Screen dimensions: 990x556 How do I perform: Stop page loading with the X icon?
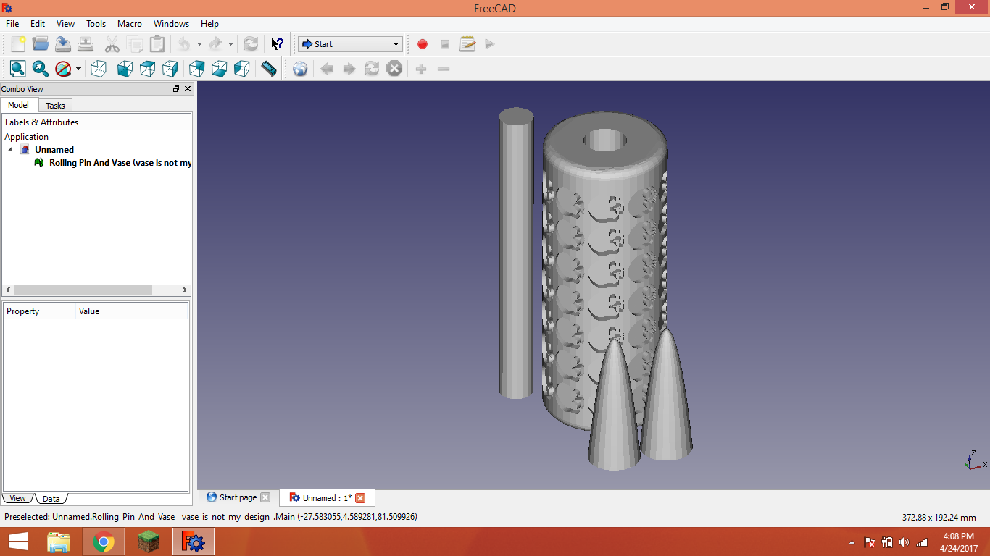coord(394,69)
